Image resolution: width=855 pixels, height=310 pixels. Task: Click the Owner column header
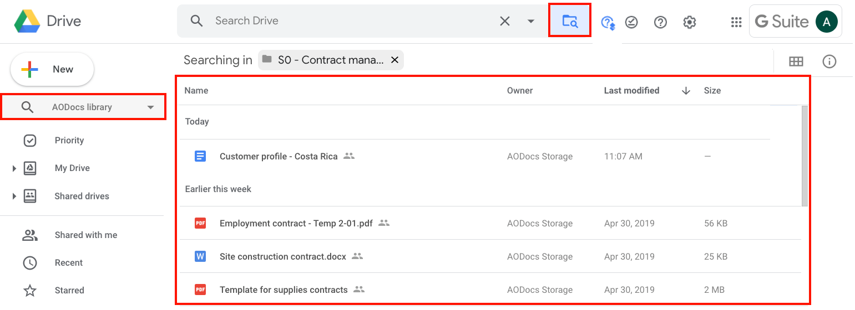click(520, 91)
